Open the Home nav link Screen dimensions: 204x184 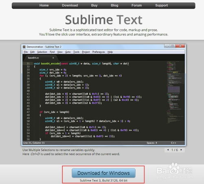coord(44,5)
